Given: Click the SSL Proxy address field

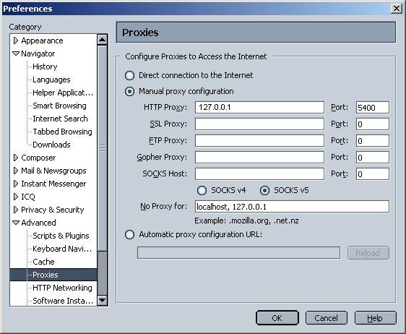Looking at the screenshot, I should pyautogui.click(x=259, y=124).
